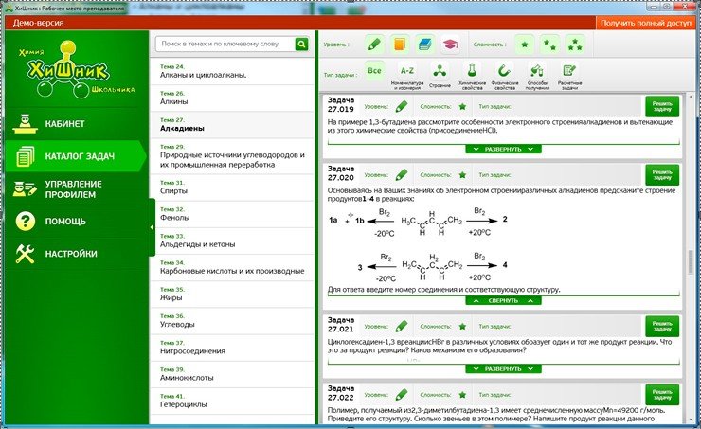Viewport: 701px width, 429px height.
Task: Expand task 27.021 with Развернуть
Action: click(x=503, y=368)
